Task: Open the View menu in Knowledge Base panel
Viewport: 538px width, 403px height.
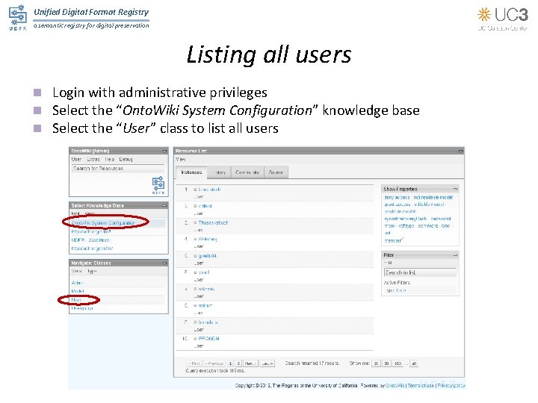Action: (90, 213)
